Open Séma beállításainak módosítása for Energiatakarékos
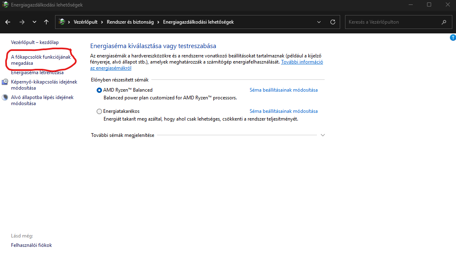 click(x=283, y=111)
